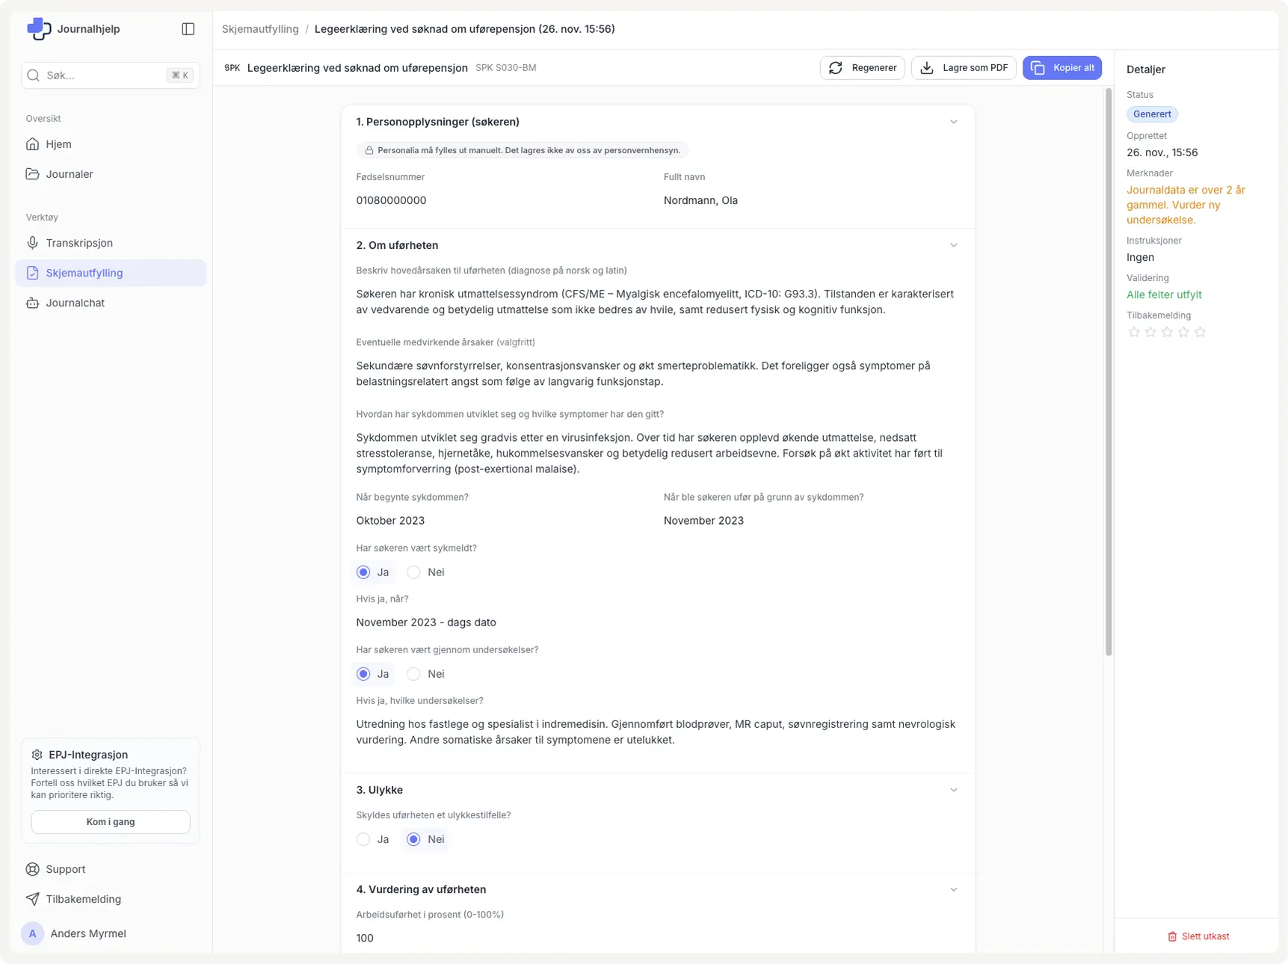Click the Søk search field

point(105,75)
